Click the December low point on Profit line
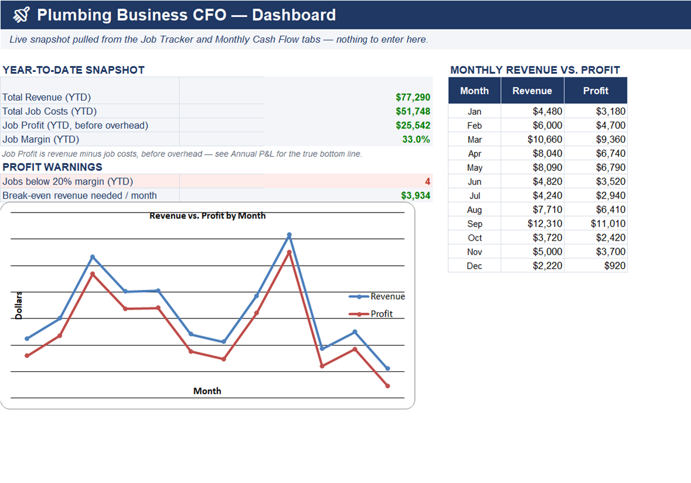The width and height of the screenshot is (691, 483). click(x=388, y=386)
